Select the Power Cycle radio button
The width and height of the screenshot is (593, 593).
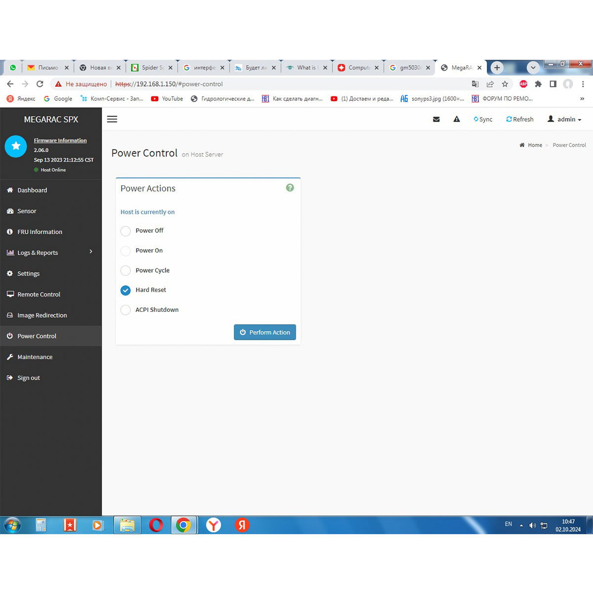coord(126,270)
